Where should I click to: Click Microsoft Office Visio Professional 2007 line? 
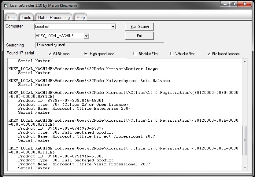(84, 164)
